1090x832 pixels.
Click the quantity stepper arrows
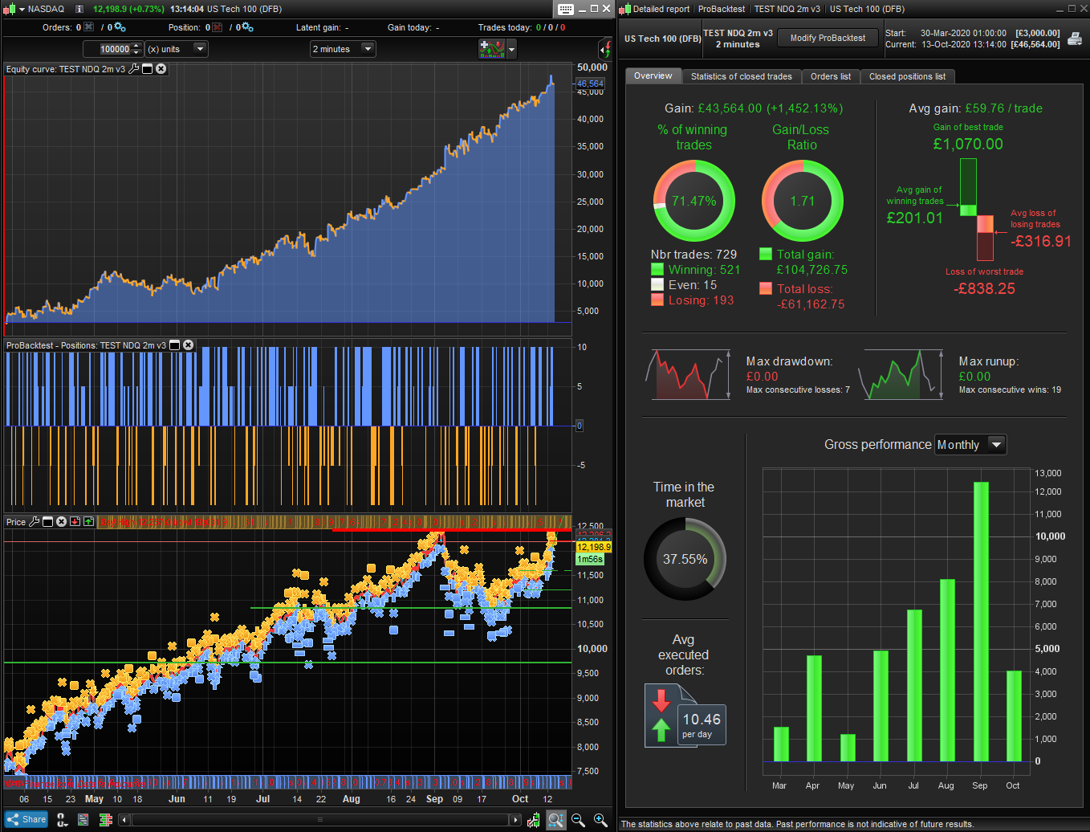[136, 49]
